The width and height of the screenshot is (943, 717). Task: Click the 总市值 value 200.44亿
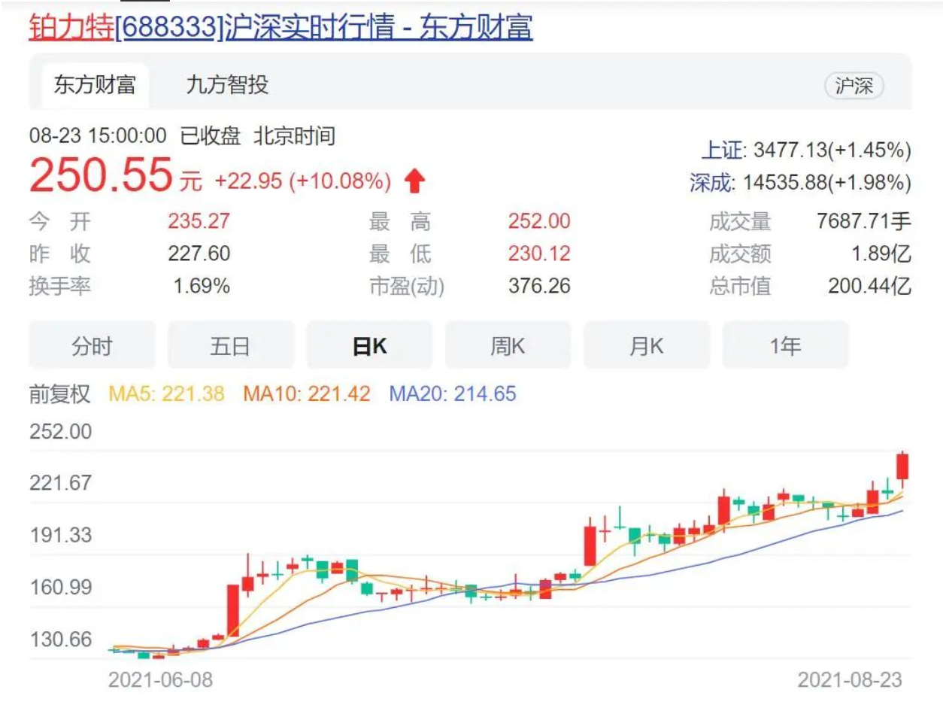870,286
